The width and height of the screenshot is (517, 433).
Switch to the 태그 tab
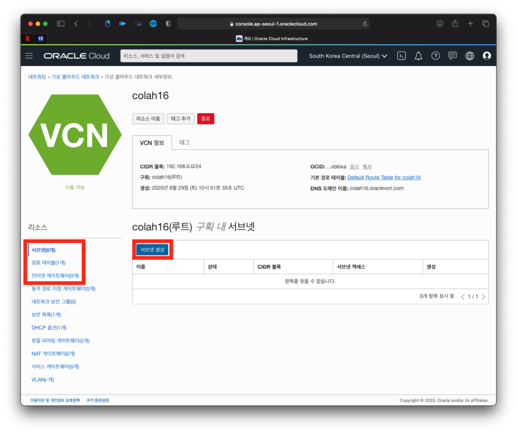coord(184,142)
